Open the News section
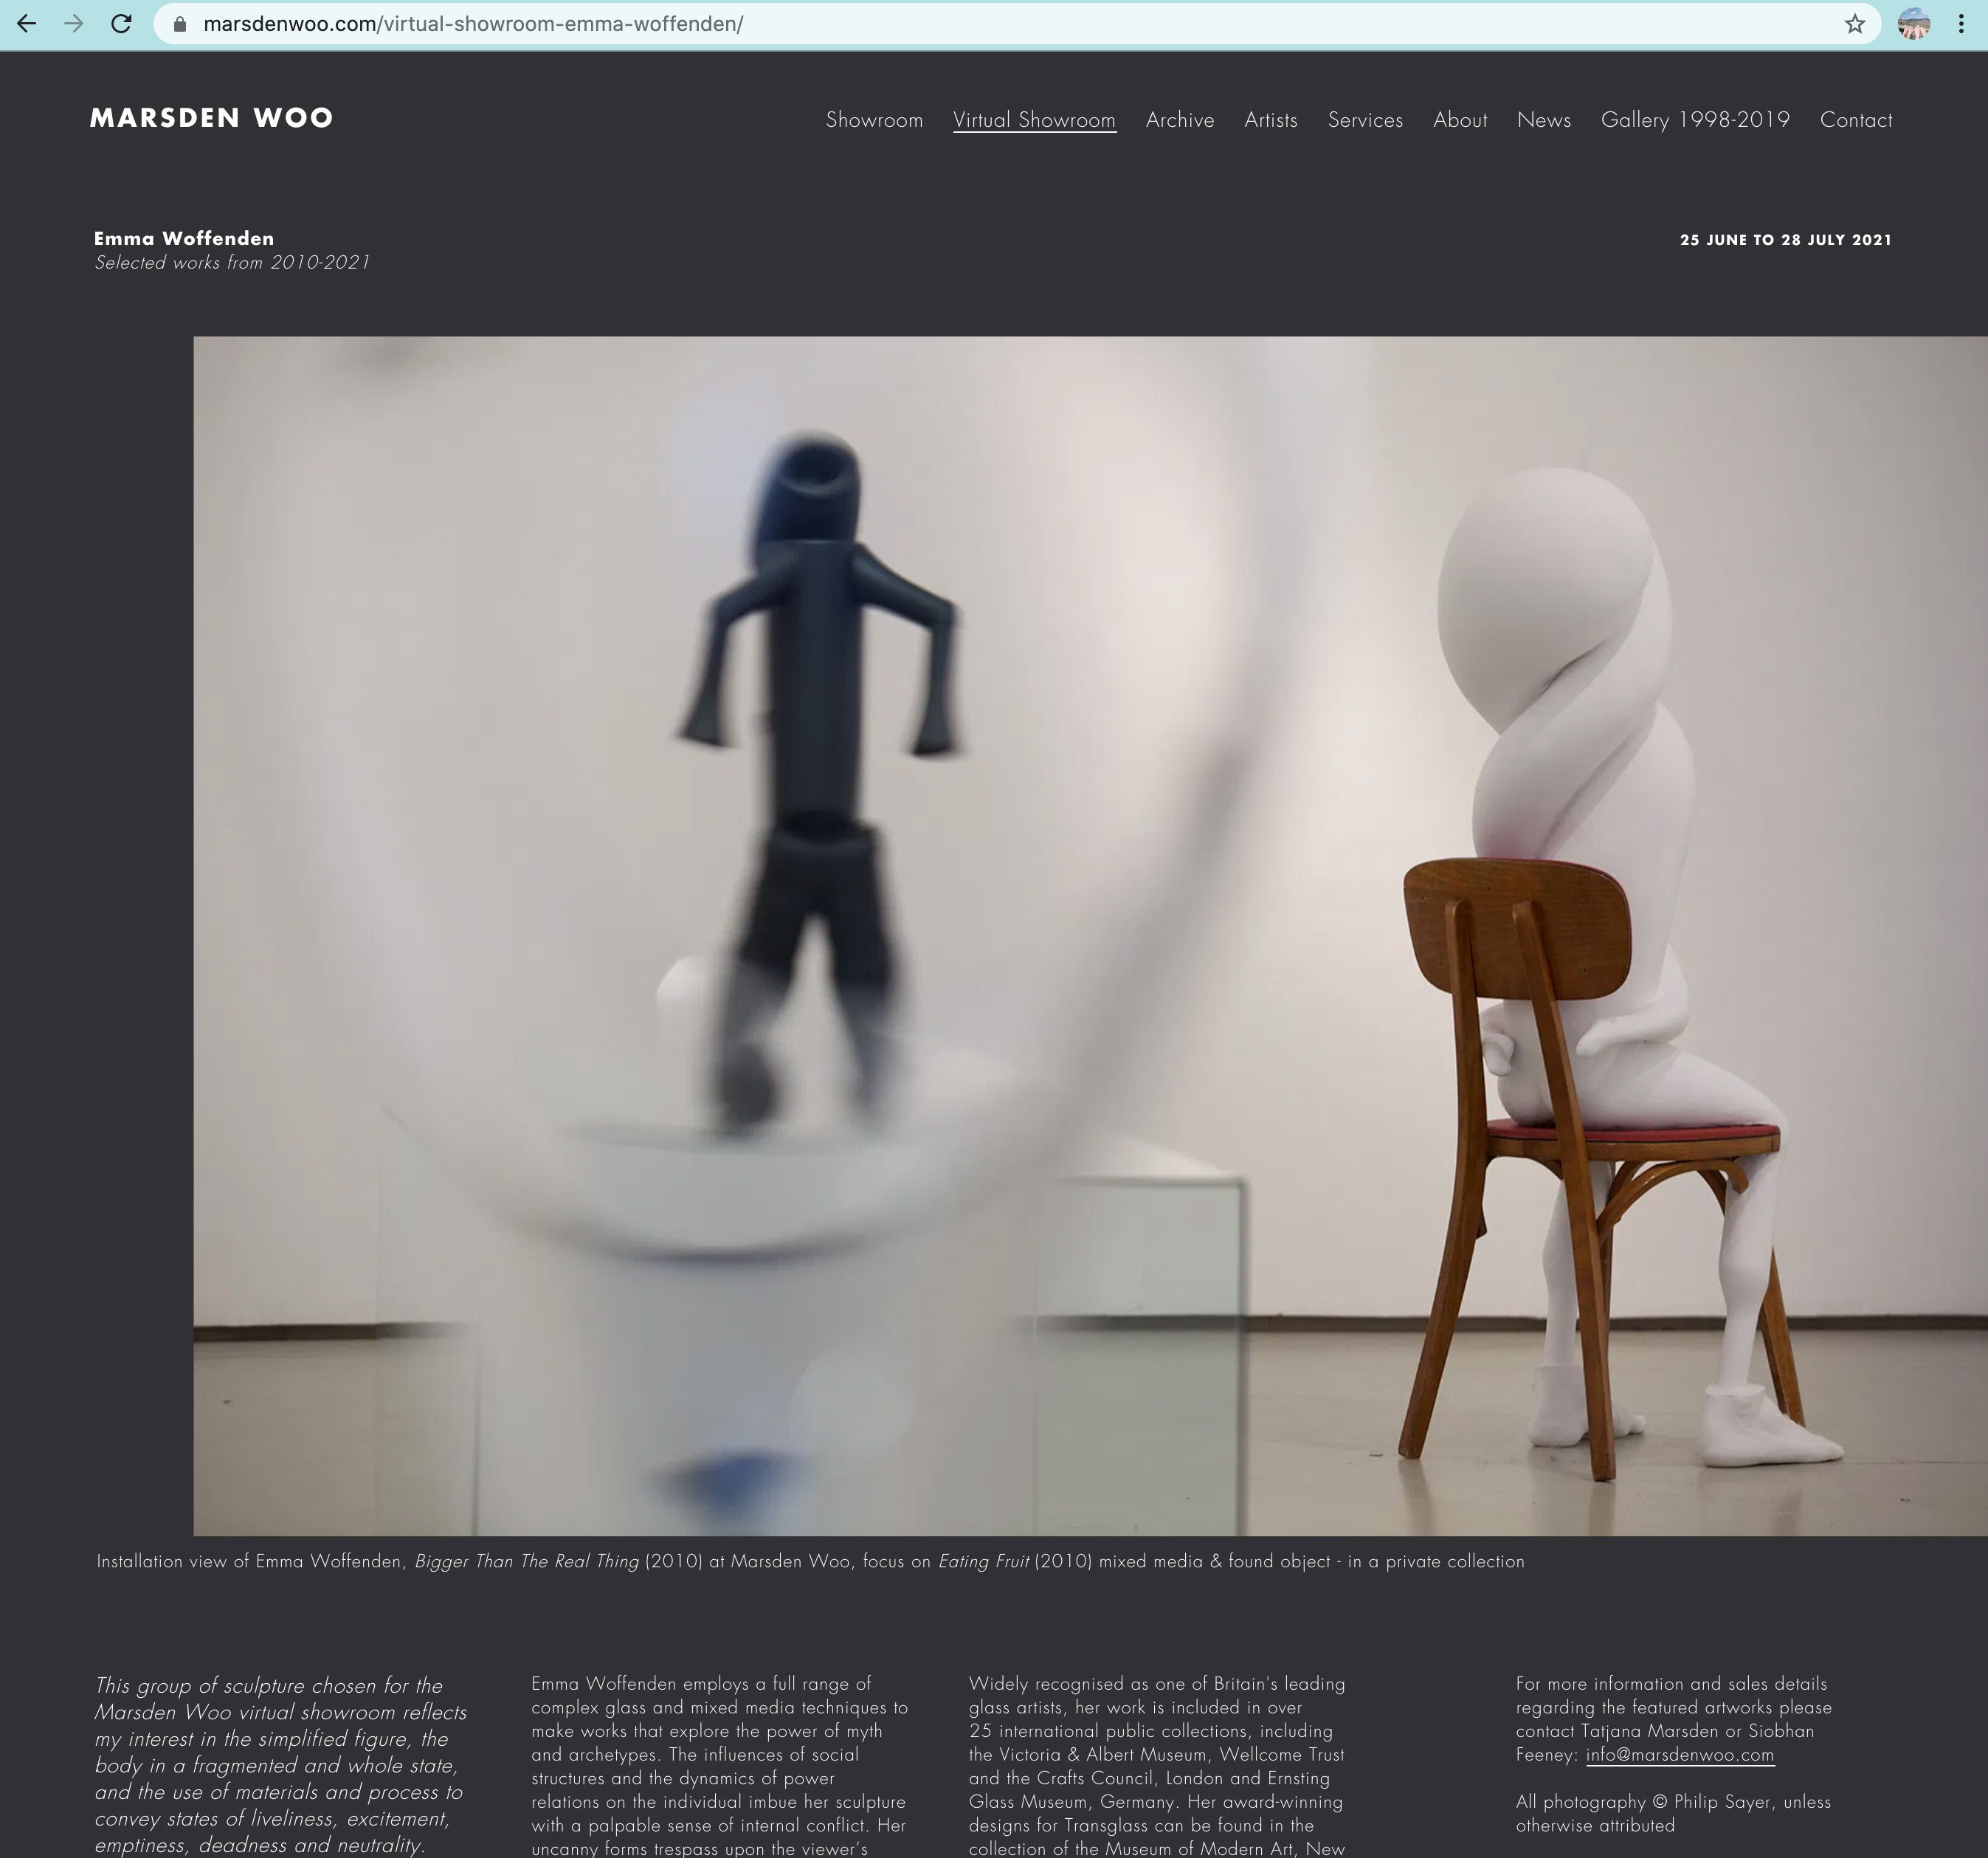 1543,120
